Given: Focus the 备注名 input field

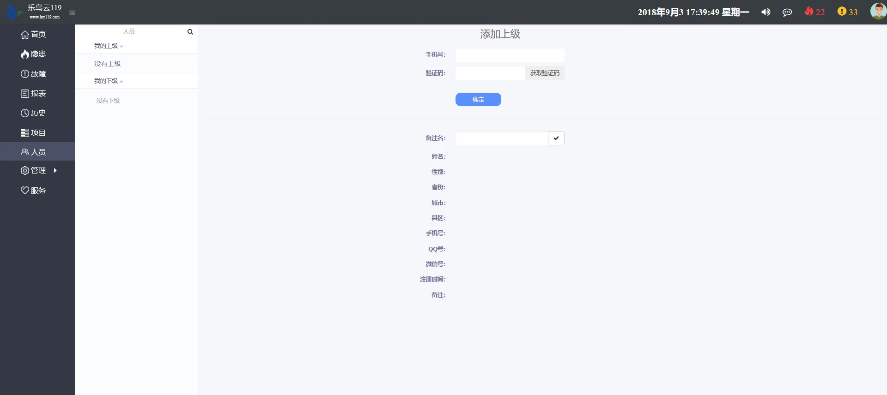Looking at the screenshot, I should tap(502, 138).
